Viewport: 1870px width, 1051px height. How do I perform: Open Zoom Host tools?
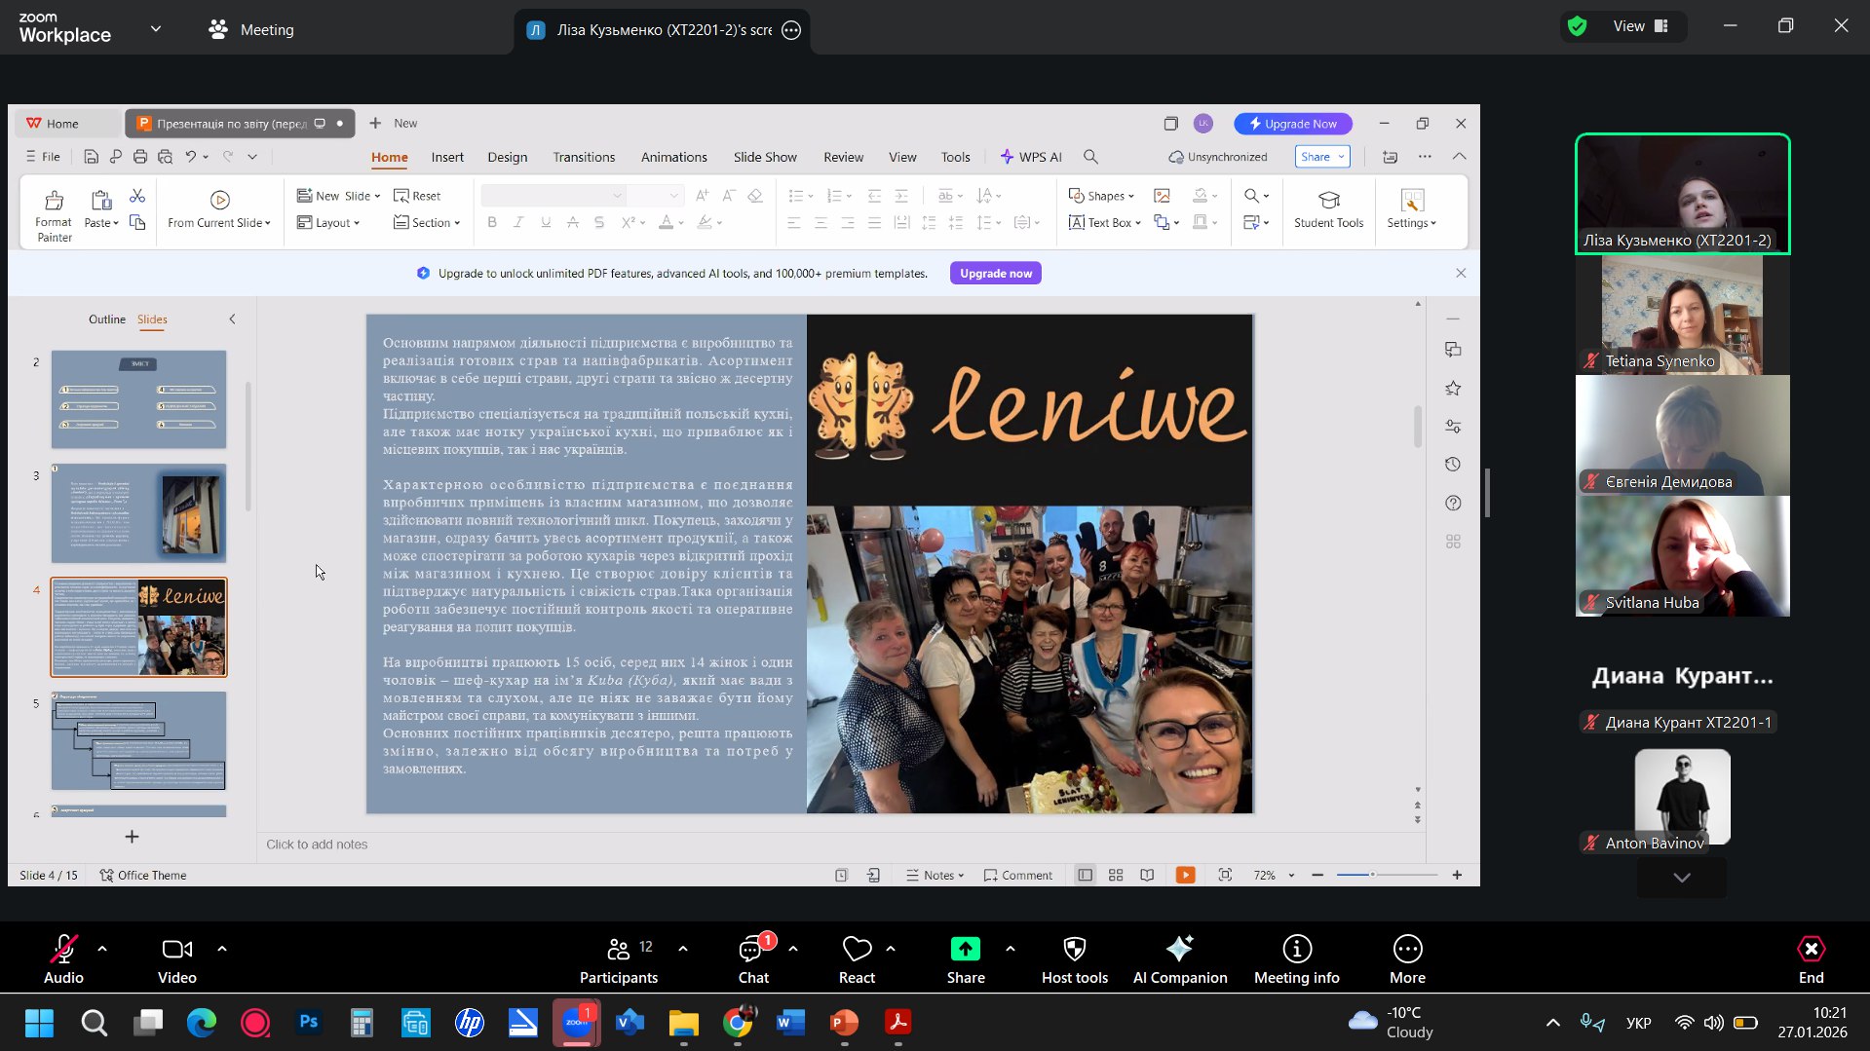(x=1074, y=959)
